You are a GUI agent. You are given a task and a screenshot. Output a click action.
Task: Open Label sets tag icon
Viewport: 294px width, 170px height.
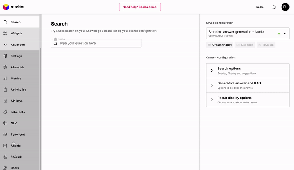(x=5, y=112)
